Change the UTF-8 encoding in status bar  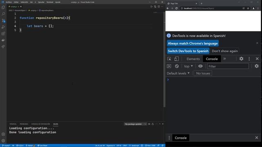[119, 145]
